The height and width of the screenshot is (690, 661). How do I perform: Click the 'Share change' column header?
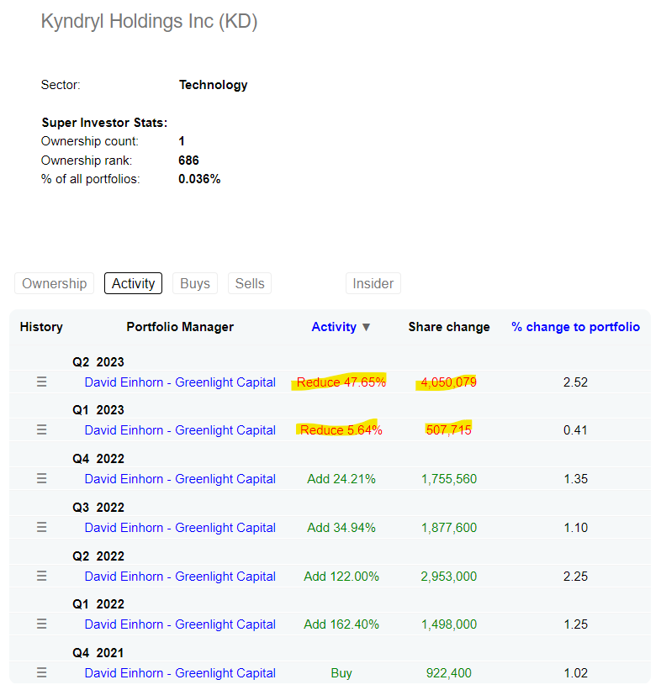(449, 327)
